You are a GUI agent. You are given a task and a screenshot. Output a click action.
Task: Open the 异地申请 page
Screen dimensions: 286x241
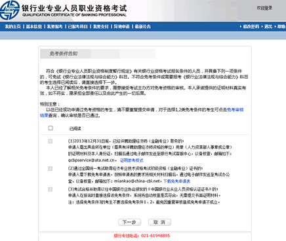pos(121,27)
